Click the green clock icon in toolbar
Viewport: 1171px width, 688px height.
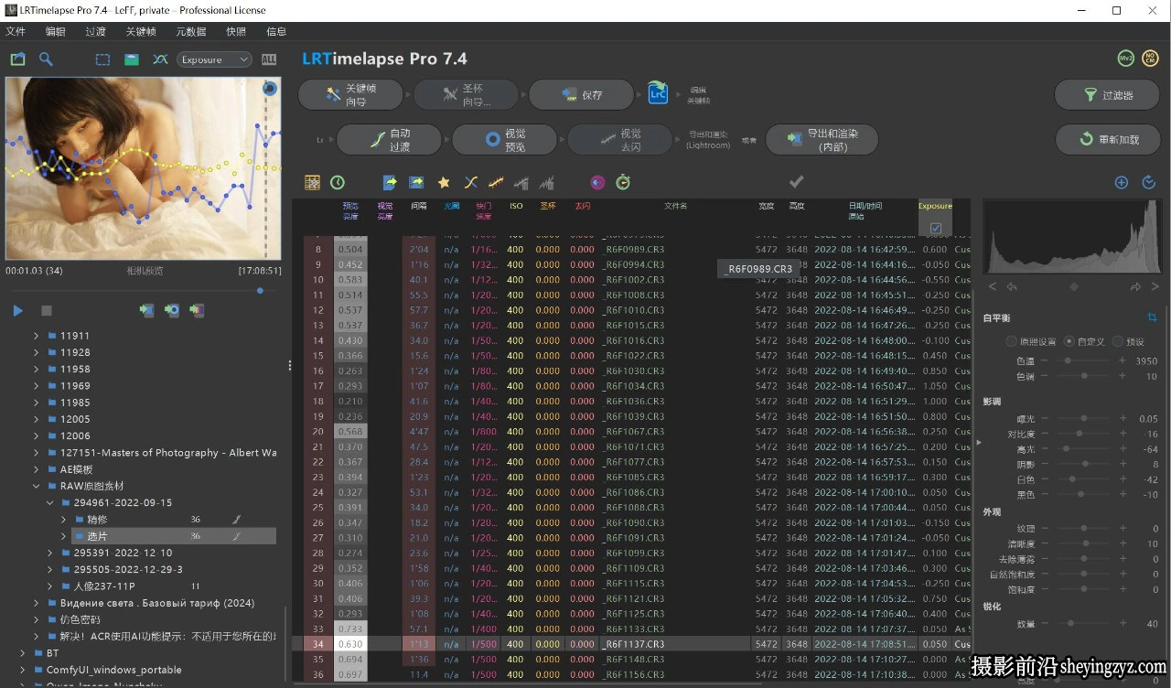click(x=338, y=182)
